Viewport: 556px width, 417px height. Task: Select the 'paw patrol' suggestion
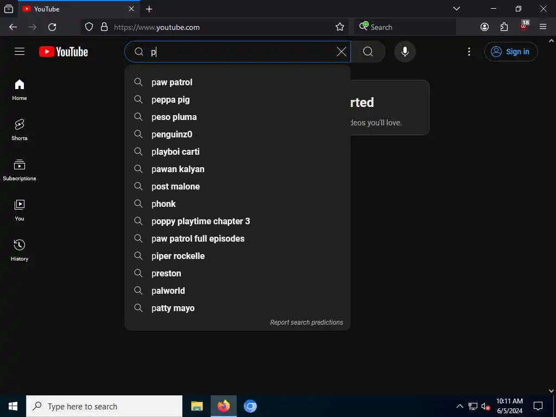(x=238, y=83)
